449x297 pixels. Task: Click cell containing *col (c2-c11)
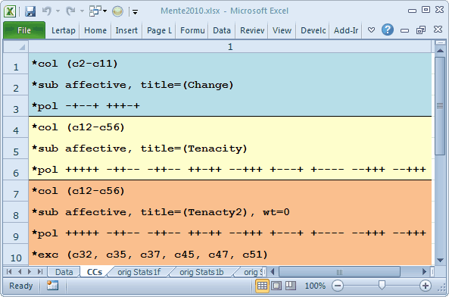click(230, 64)
